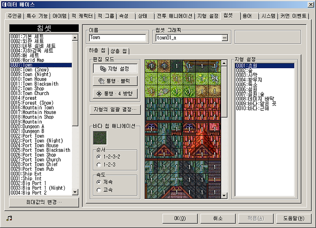The height and width of the screenshot is (228, 316).
Task: Select the 지형 설정 edit mode button
Action: (115, 69)
